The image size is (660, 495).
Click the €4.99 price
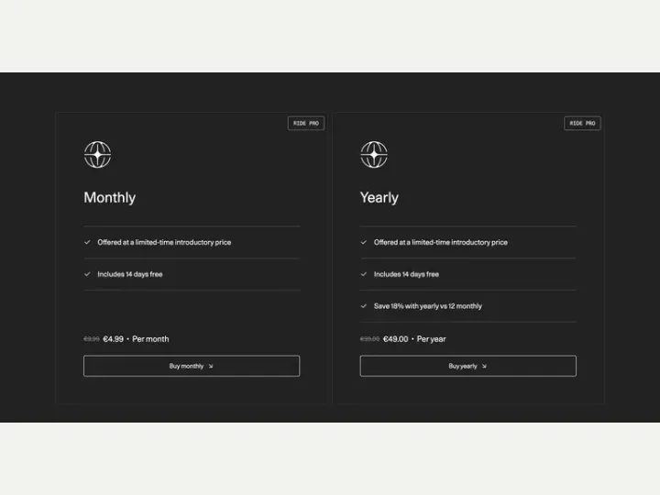tap(114, 339)
